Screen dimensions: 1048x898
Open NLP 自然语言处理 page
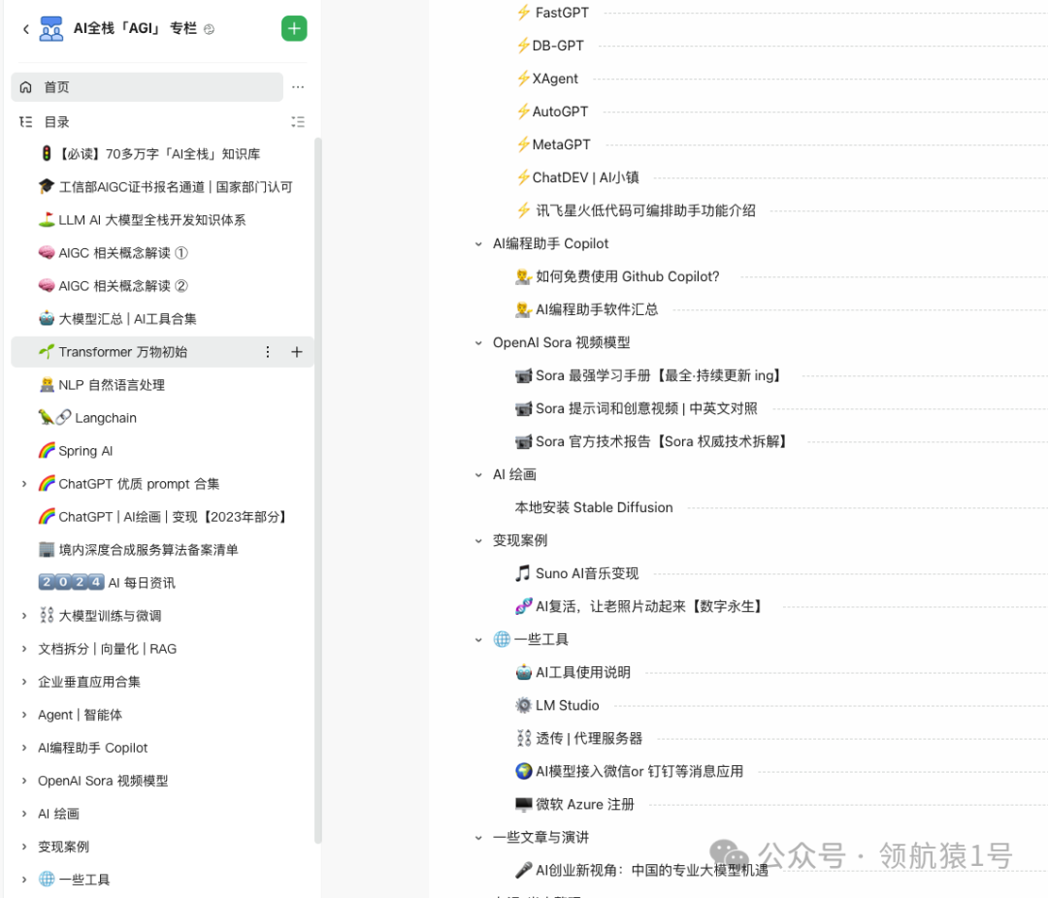click(112, 385)
